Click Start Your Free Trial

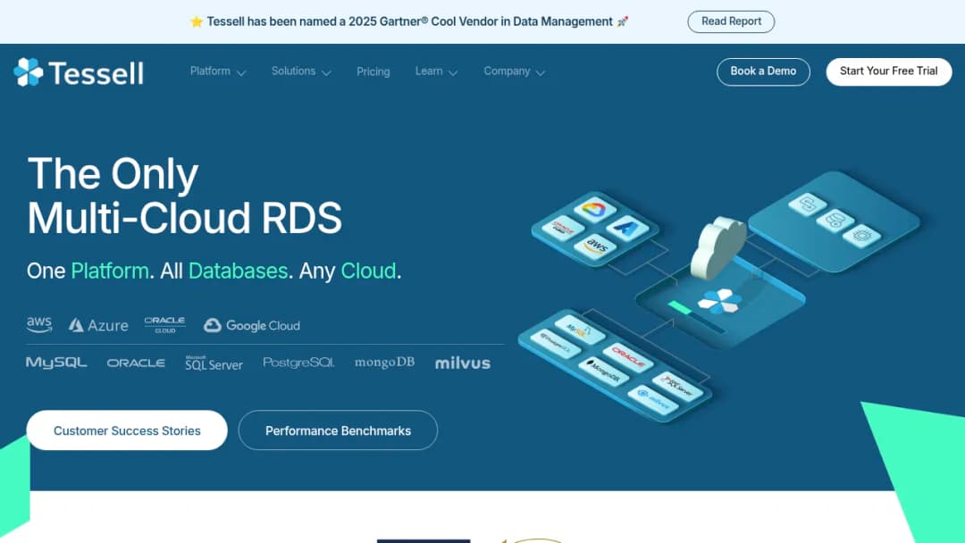click(889, 71)
